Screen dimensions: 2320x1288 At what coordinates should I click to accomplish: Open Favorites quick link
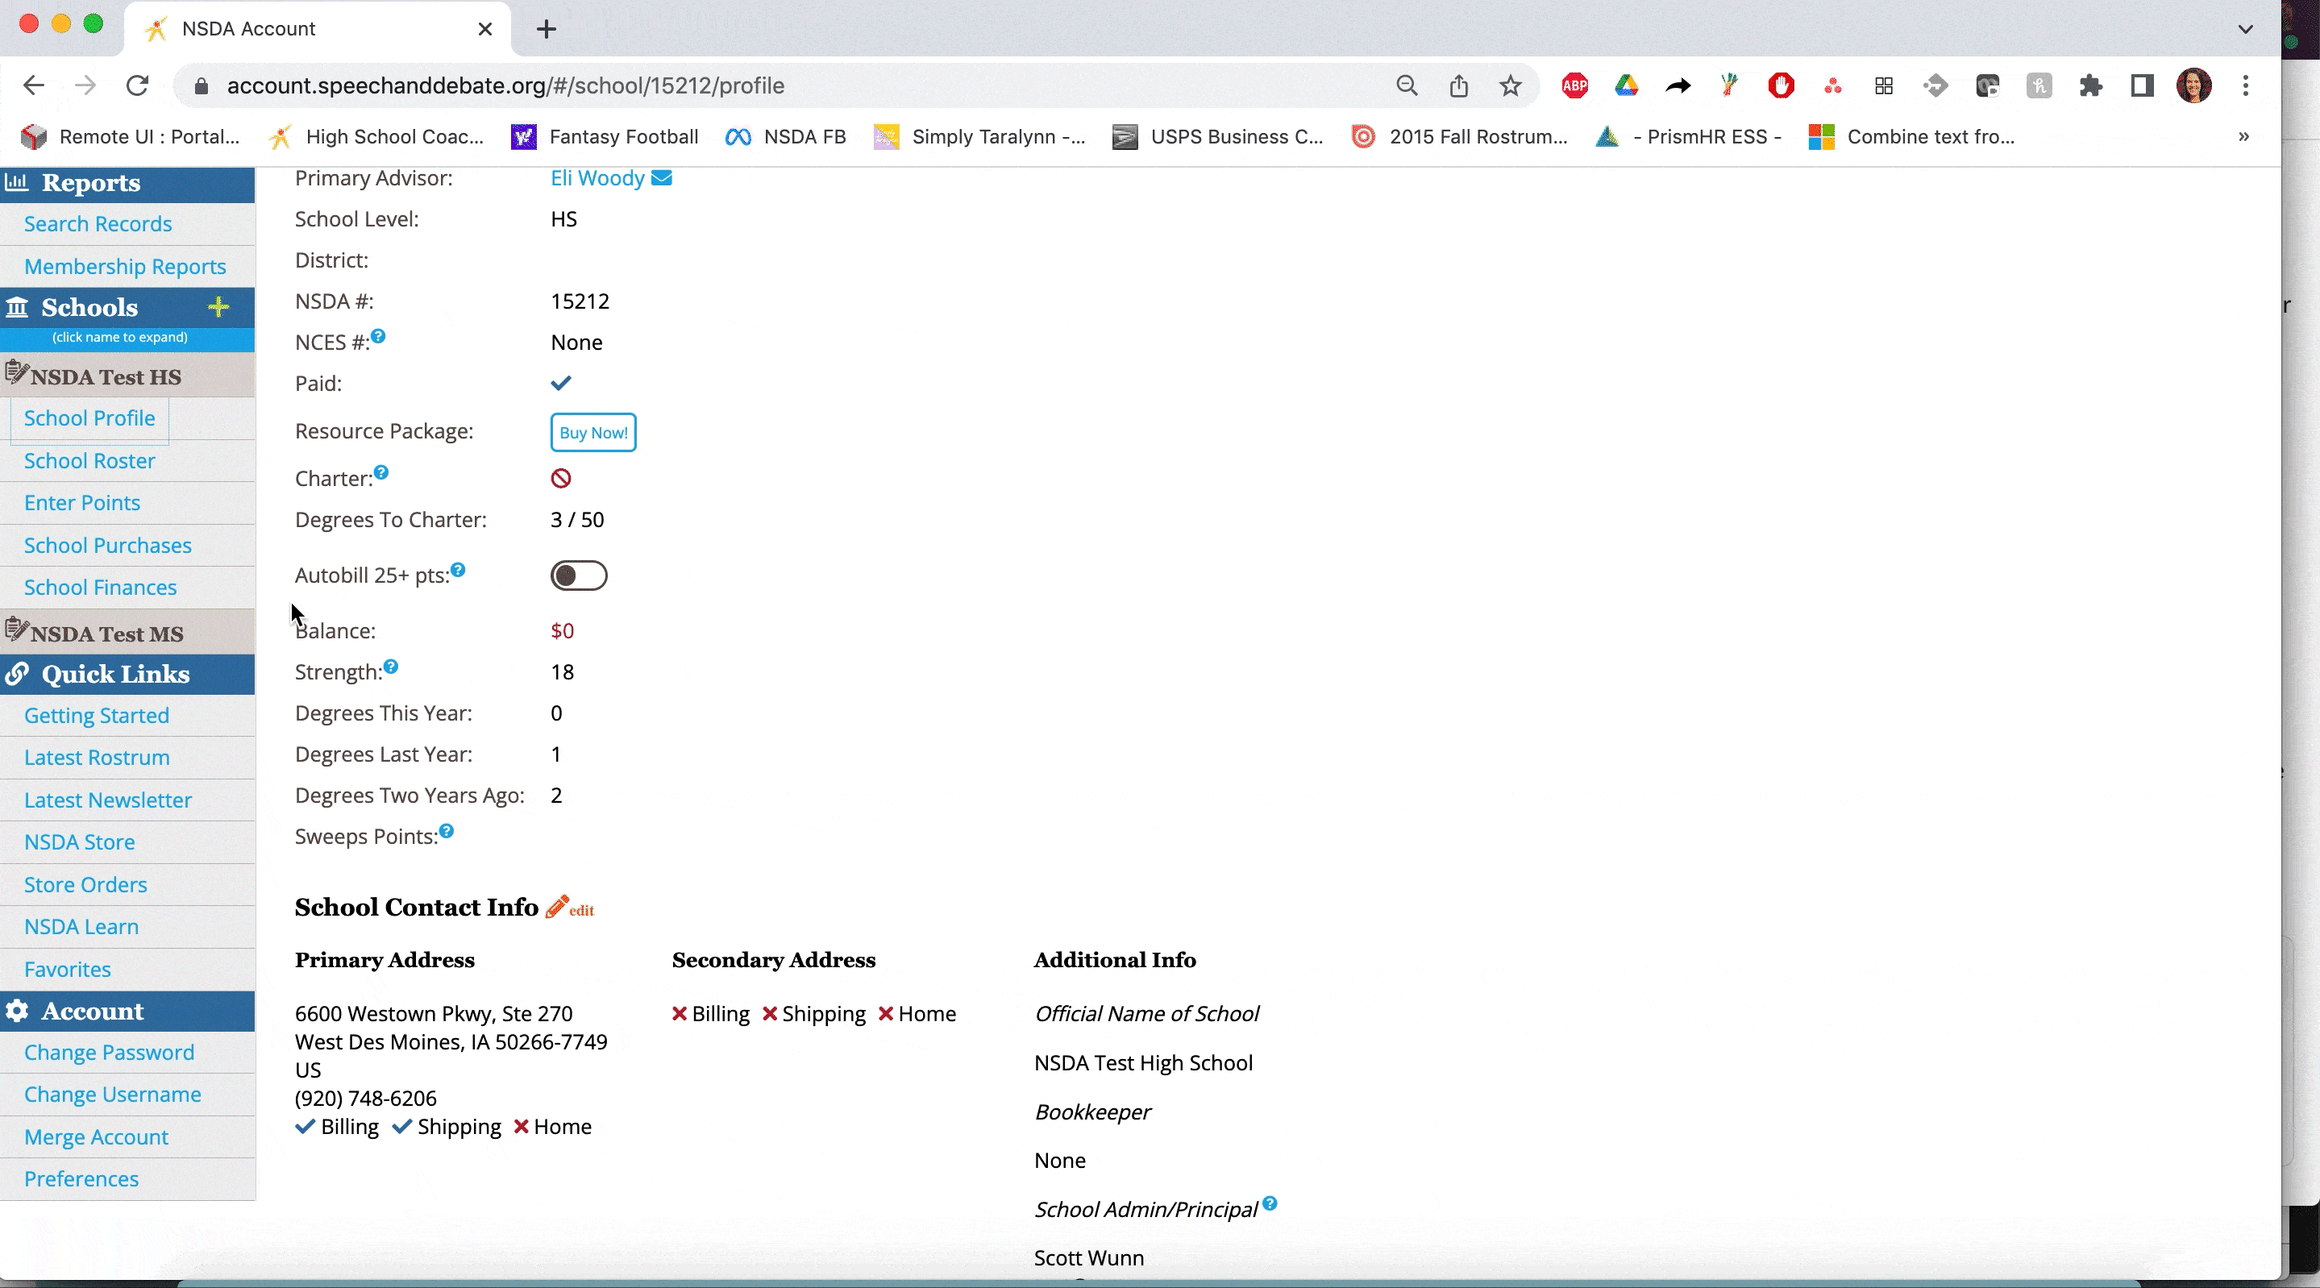pos(68,969)
